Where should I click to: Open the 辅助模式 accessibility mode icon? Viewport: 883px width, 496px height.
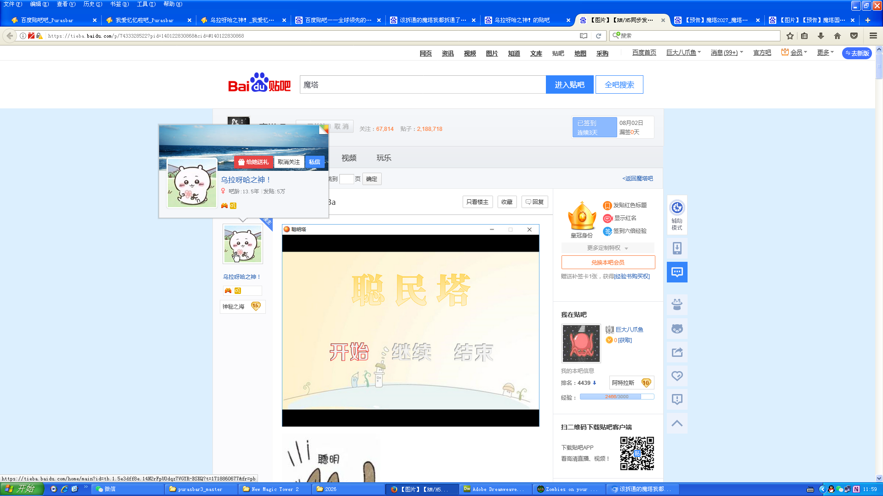click(x=677, y=215)
